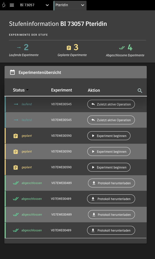Select experiment ID V07EWE00590 in first geplant row
Image resolution: width=155 pixels, height=259 pixels.
pos(61,136)
